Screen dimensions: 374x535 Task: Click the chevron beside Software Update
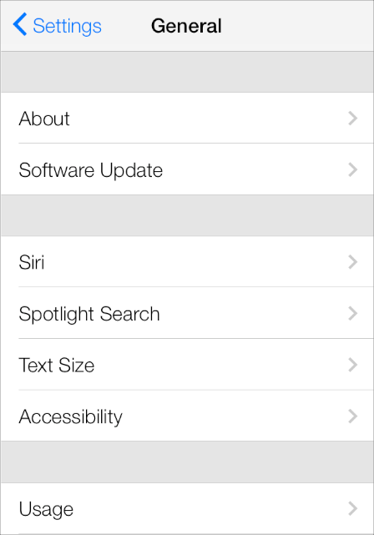click(353, 169)
